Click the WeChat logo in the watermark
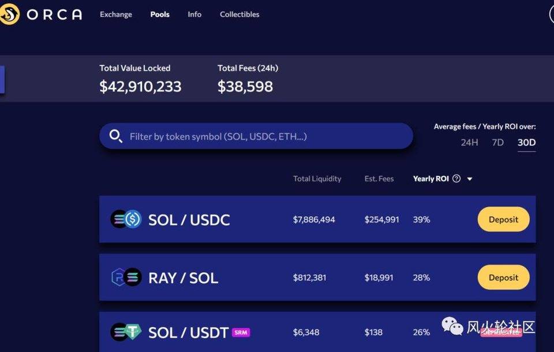This screenshot has height=352, width=554. coord(452,327)
